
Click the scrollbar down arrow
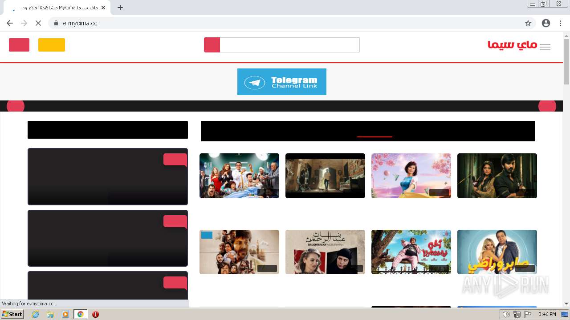[x=566, y=304]
